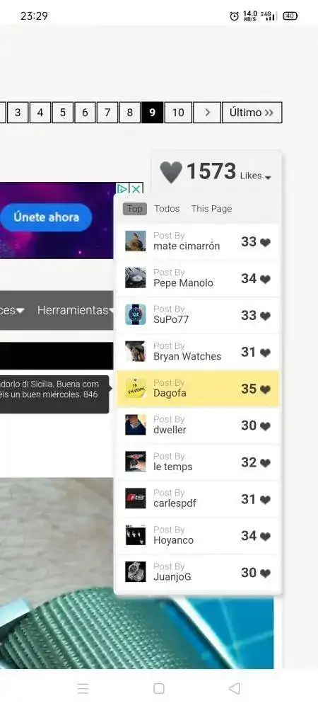Image resolution: width=318 pixels, height=708 pixels.
Task: Switch to the Todos tab
Action: click(167, 209)
